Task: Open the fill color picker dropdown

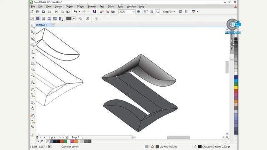Action: [x=74, y=19]
